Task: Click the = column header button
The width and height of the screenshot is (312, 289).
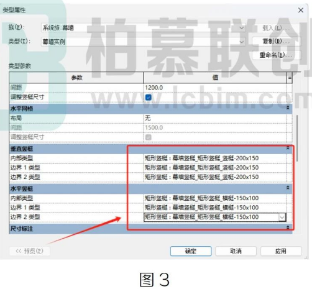Action: click(x=290, y=78)
